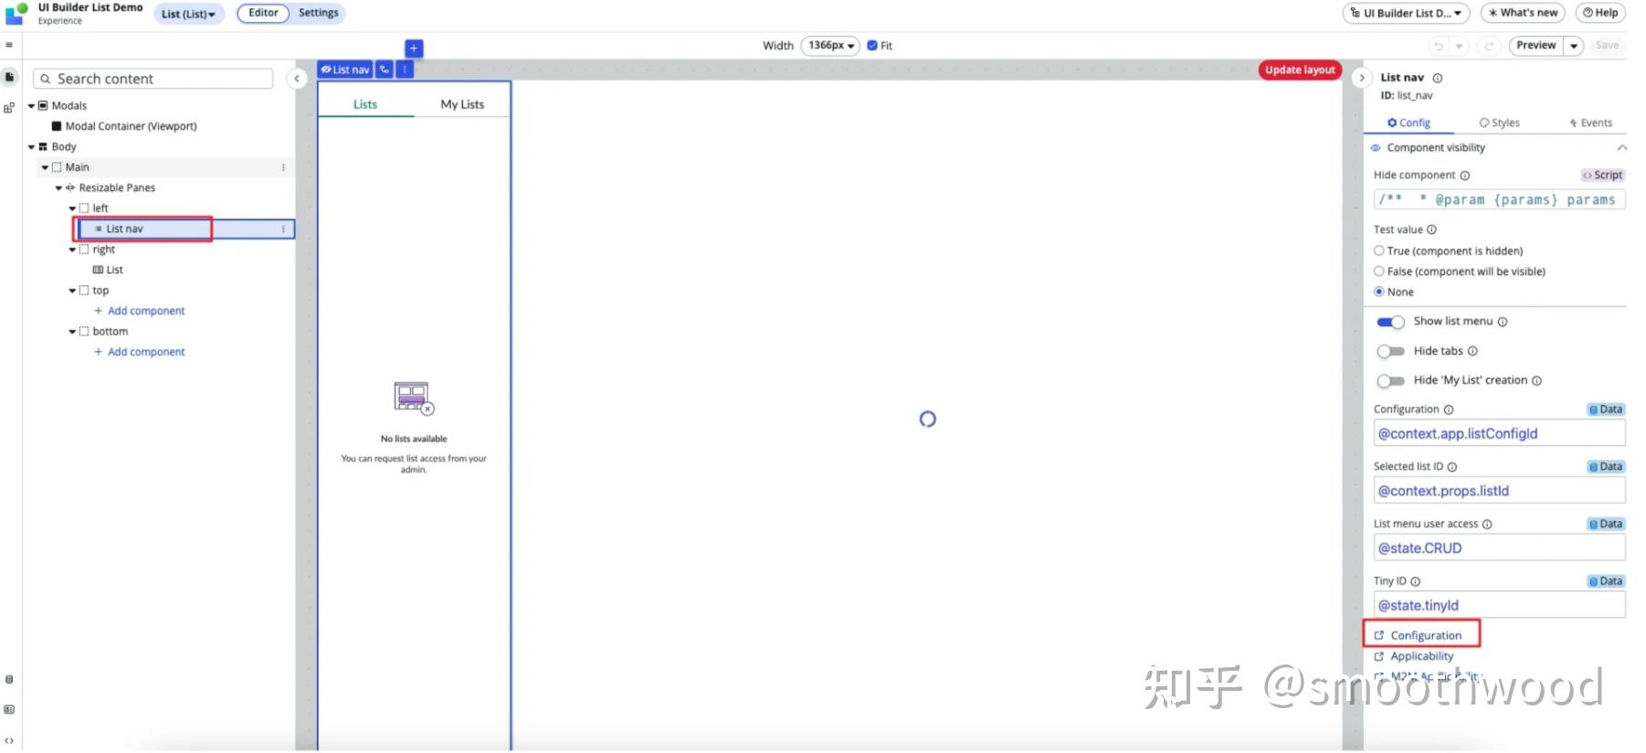Click the redo arrow in the top toolbar
This screenshot has width=1646, height=753.
point(1489,46)
